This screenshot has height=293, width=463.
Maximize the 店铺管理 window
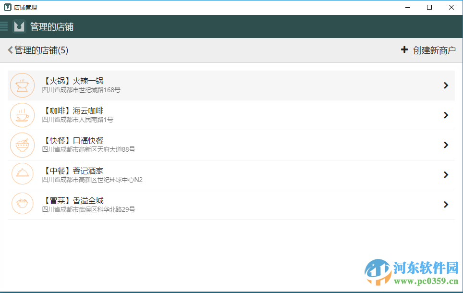(429, 7)
